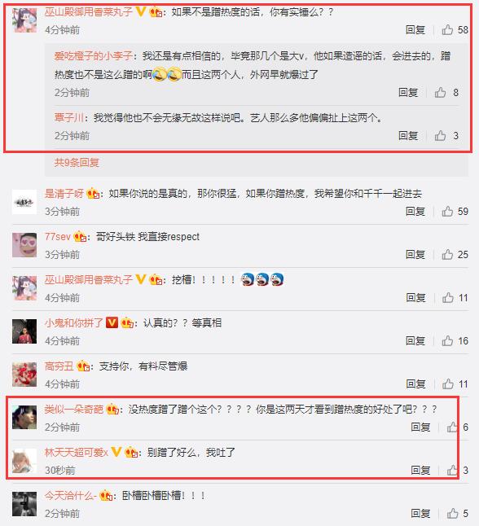Like 小鬼和你拼了's comment with 16 likes
The image size is (479, 526).
point(447,341)
